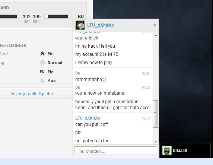Click message 'my accaunt 2 is lvl 75'

click(x=97, y=54)
